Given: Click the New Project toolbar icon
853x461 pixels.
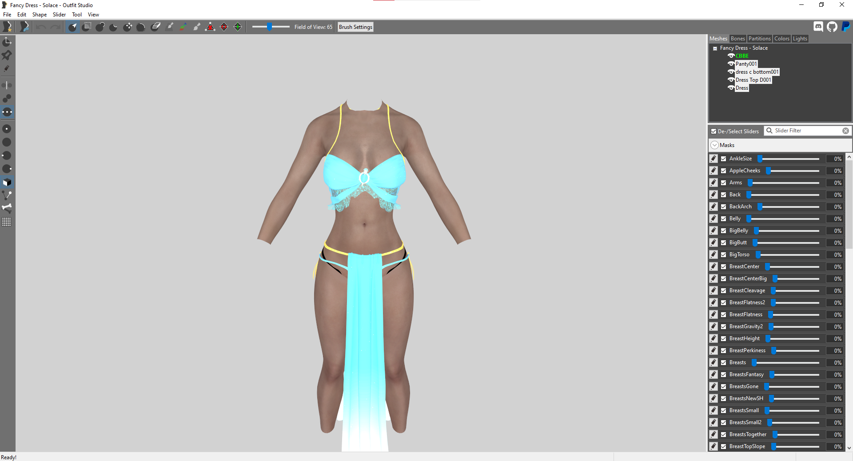Looking at the screenshot, I should click(x=8, y=27).
